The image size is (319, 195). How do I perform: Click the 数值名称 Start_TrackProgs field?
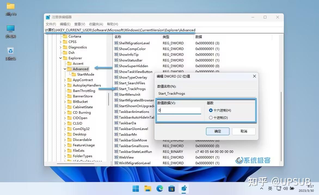point(206,94)
